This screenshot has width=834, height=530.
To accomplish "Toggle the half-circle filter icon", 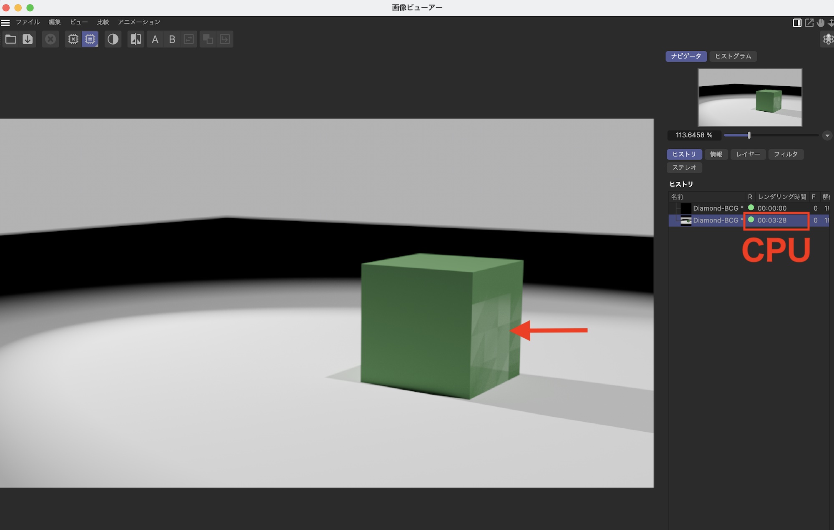I will point(113,39).
